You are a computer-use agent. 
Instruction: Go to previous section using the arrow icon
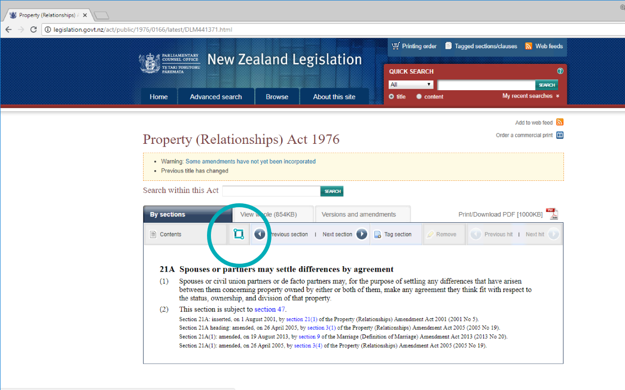260,234
